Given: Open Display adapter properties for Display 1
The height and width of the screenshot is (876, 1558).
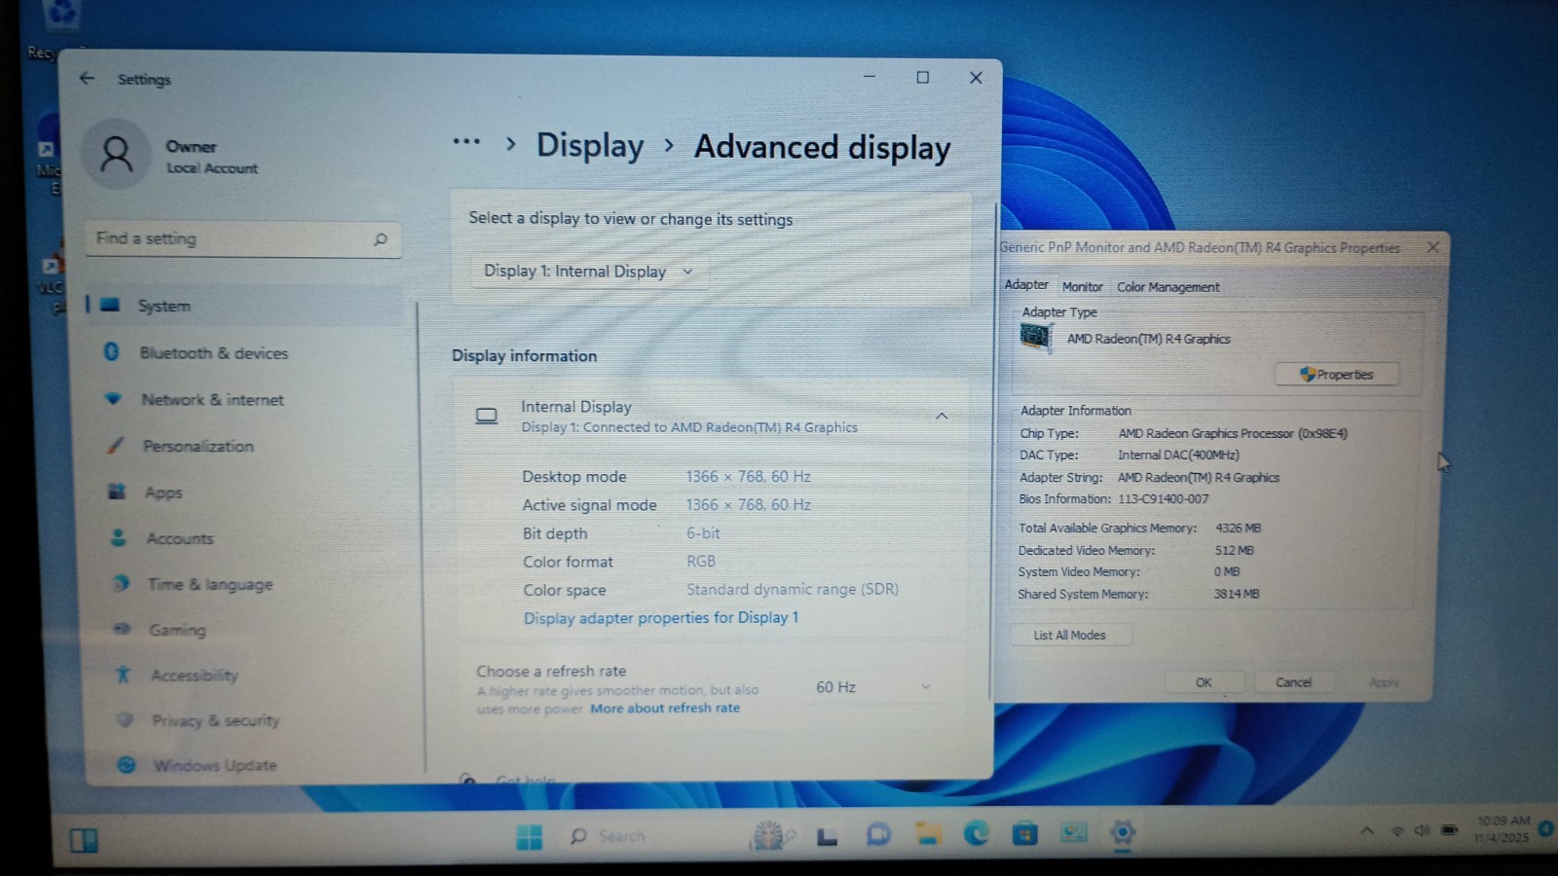Looking at the screenshot, I should (x=661, y=618).
